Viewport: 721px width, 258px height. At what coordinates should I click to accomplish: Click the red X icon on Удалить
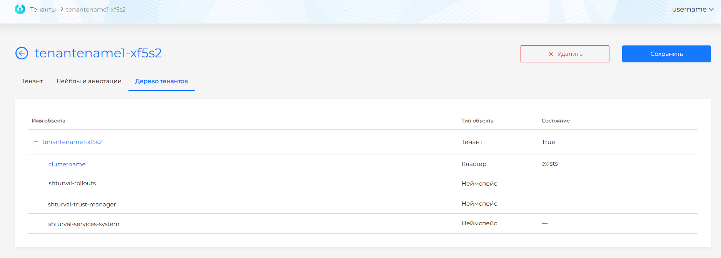(x=551, y=54)
